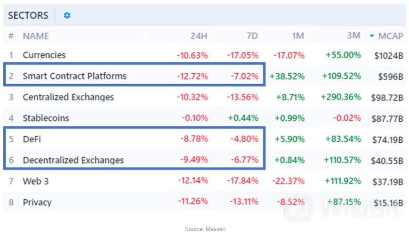Viewport: 409px width, 232px height.
Task: Open the Privacy sector row
Action: (x=37, y=202)
